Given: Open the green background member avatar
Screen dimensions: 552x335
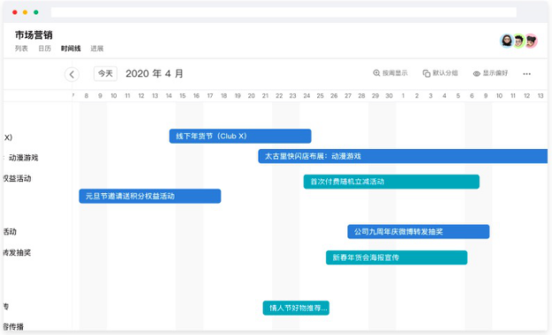Looking at the screenshot, I should [519, 41].
